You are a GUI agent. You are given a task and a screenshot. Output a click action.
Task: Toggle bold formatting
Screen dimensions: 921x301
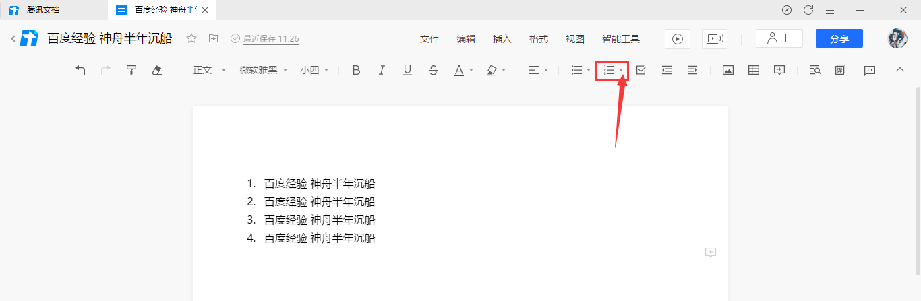[x=357, y=70]
